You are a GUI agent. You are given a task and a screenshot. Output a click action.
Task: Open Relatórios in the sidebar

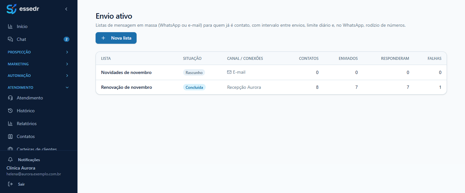39,124
